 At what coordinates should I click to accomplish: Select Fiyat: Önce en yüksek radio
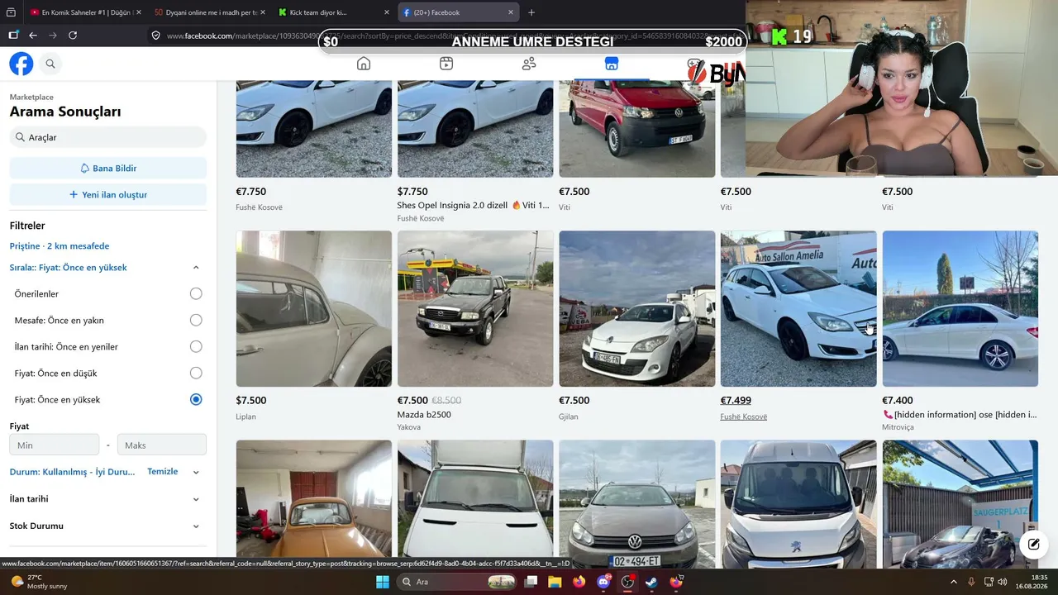click(196, 399)
